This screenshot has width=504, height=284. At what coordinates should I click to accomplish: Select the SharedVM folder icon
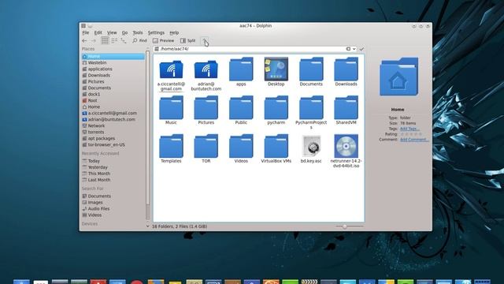point(346,107)
